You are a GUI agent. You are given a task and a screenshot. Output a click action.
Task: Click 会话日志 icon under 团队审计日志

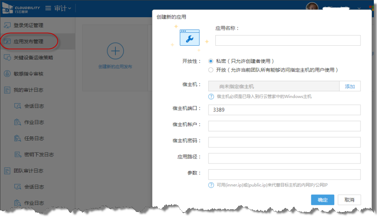18,187
